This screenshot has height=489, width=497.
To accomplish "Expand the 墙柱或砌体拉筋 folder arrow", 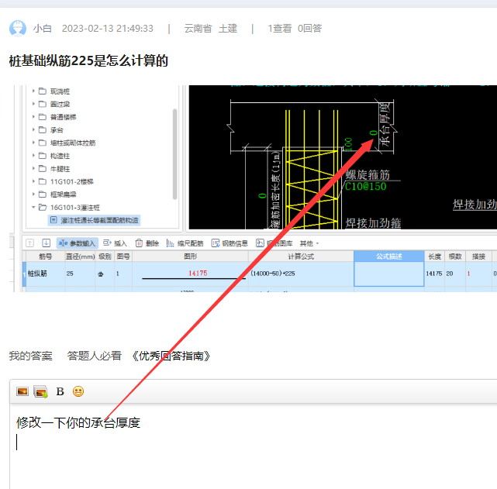I will point(33,143).
